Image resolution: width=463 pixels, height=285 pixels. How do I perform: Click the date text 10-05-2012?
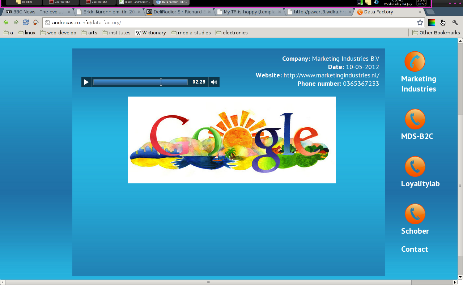362,67
